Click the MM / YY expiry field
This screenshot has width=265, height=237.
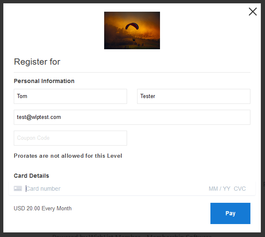click(219, 189)
